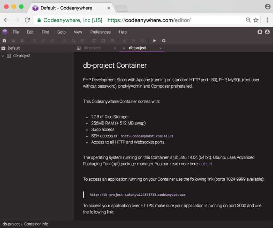Click the '256MB RAM (+ 512 MB swap)' bullet
273x228 pixels.
tap(118, 123)
